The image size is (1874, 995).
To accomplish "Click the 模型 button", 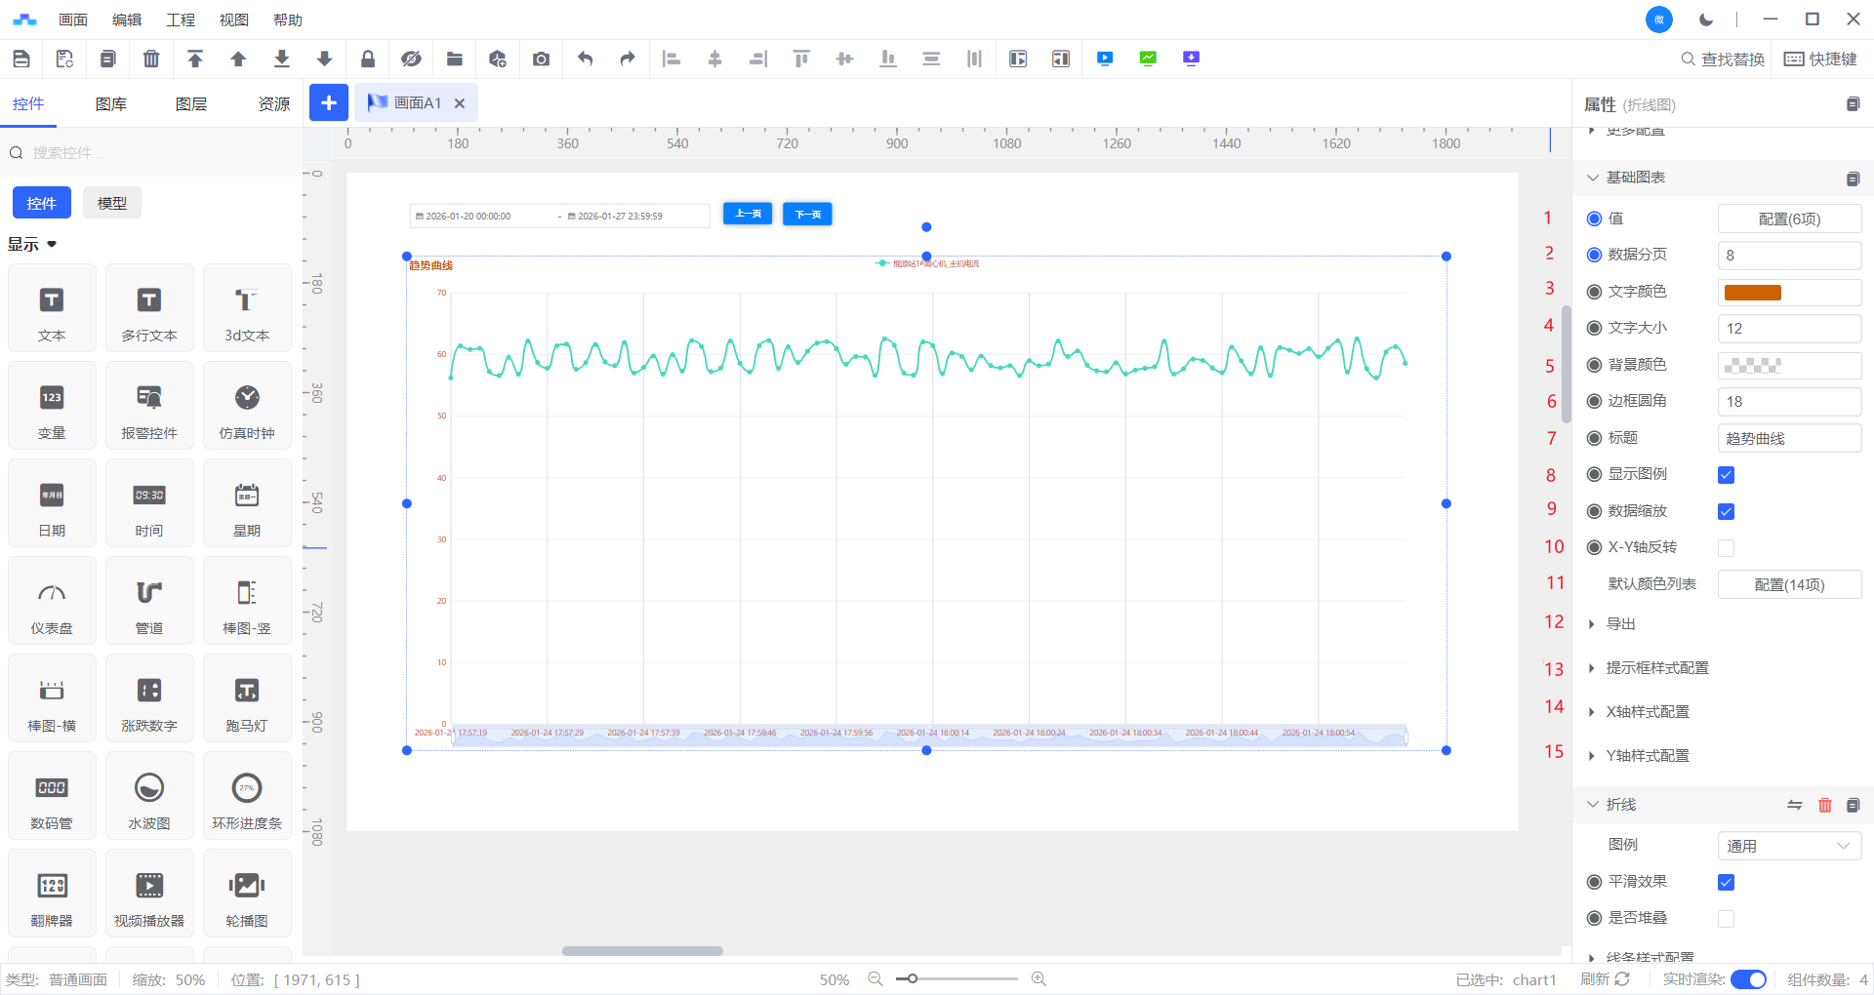I will pyautogui.click(x=112, y=203).
